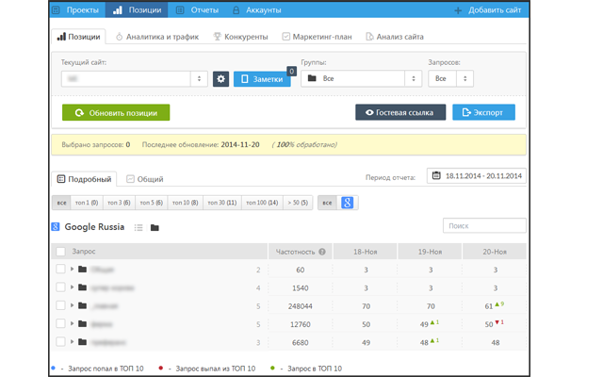
Task: Click the Google search engine filter icon
Action: click(347, 203)
